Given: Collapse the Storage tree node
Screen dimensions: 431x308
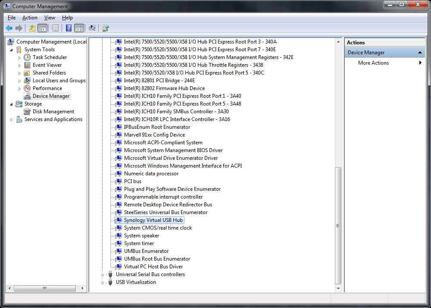Looking at the screenshot, I should (x=11, y=104).
